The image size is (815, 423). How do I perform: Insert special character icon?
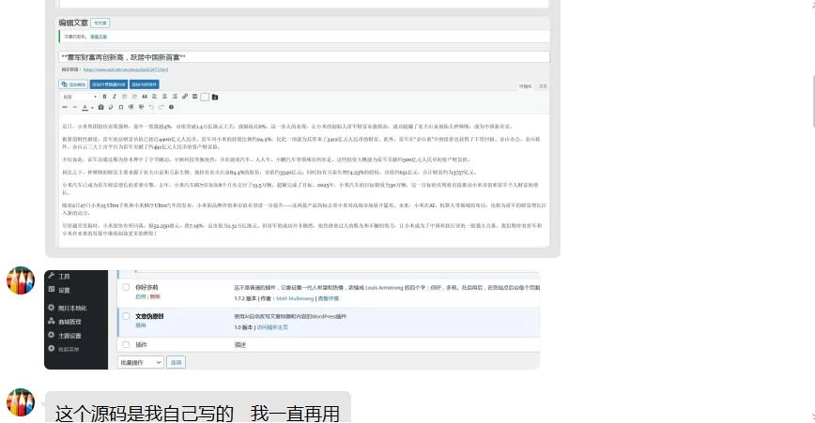coord(121,107)
